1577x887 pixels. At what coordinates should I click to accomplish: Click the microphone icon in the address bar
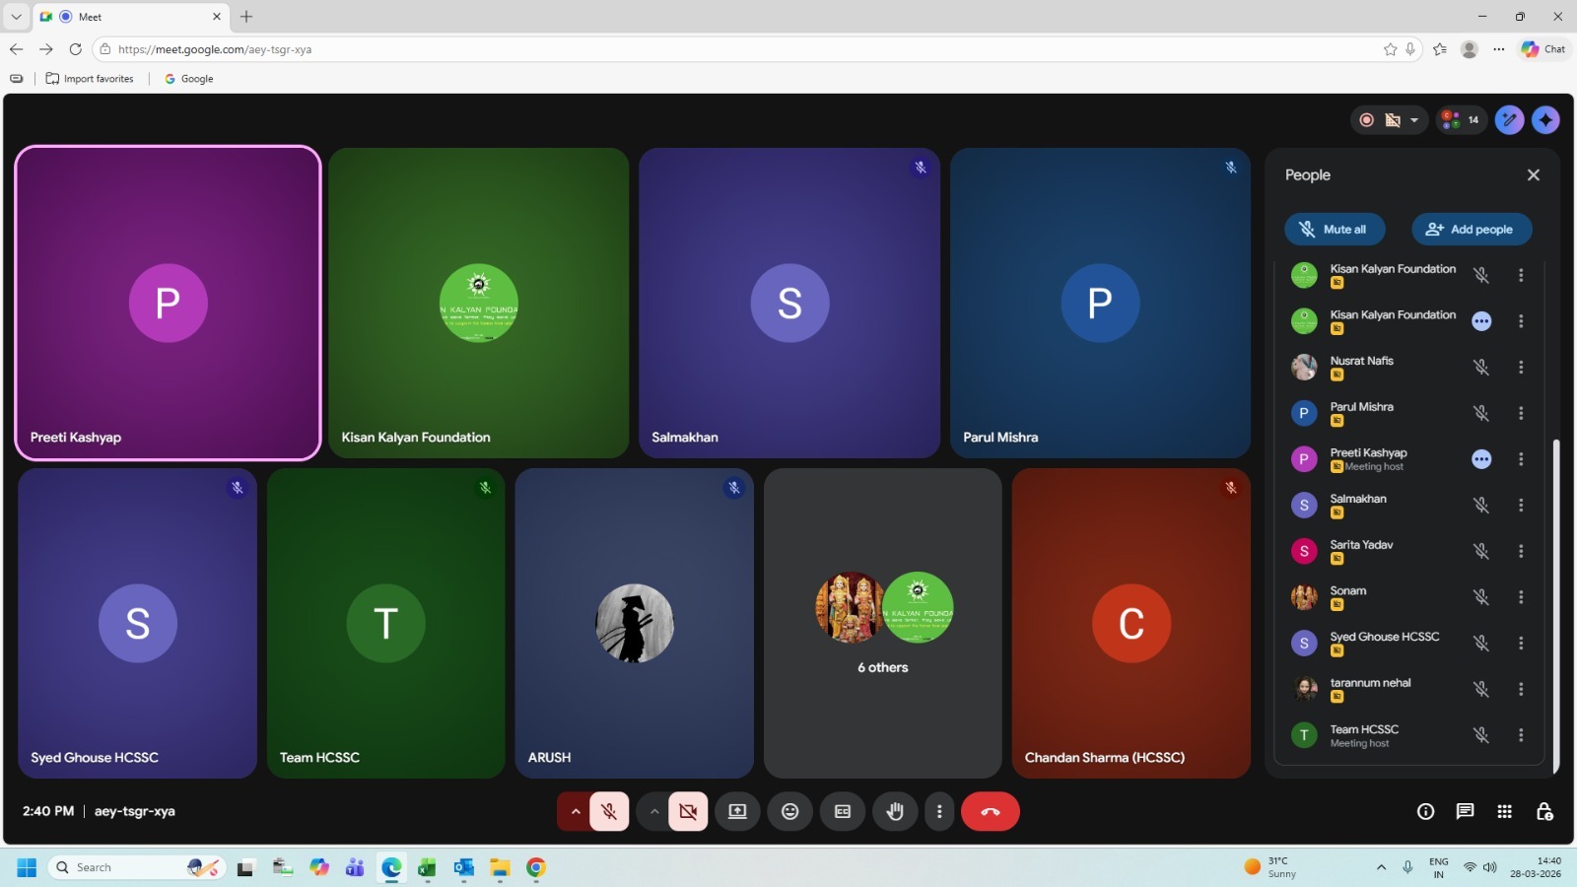tap(1410, 49)
